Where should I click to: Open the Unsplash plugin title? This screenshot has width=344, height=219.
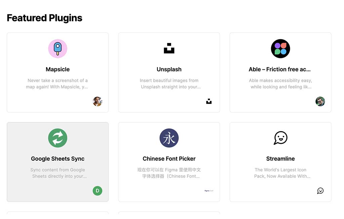(169, 69)
